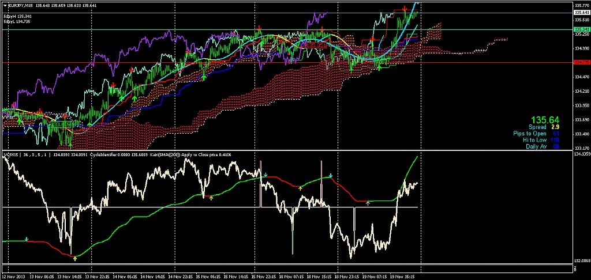591x280 pixels.
Task: Click the 134.990 price scale label
Action: pos(582,48)
